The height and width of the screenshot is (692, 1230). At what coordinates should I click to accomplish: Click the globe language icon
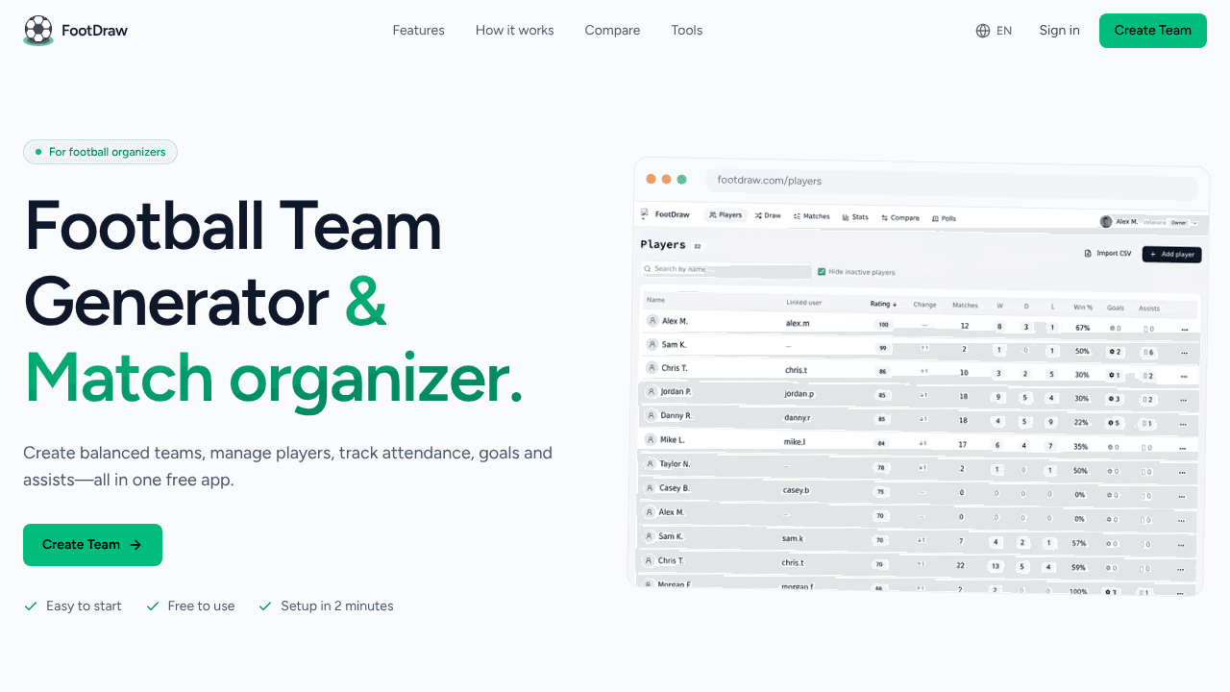tap(983, 31)
